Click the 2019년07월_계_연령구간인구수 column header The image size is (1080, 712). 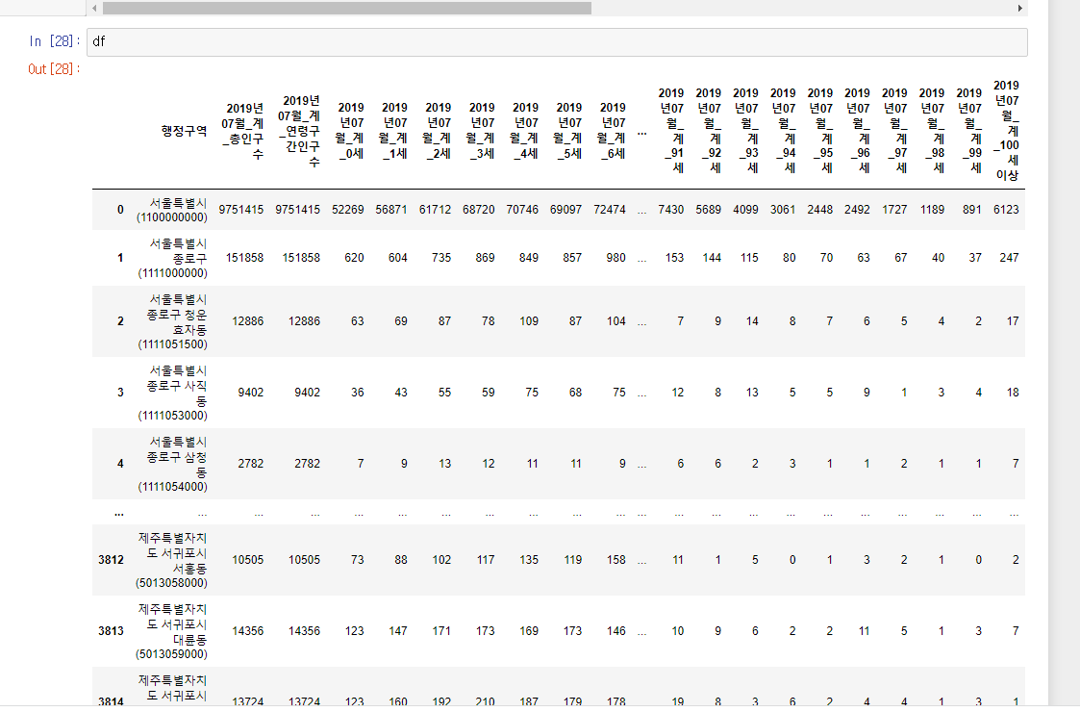coord(299,131)
